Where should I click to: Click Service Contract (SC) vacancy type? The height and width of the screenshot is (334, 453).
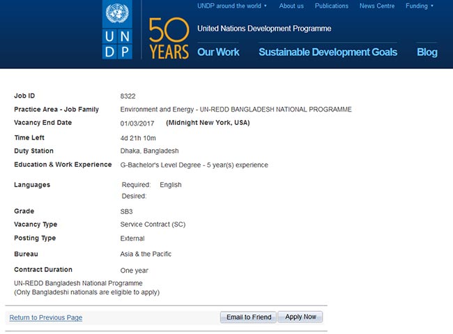pyautogui.click(x=153, y=225)
